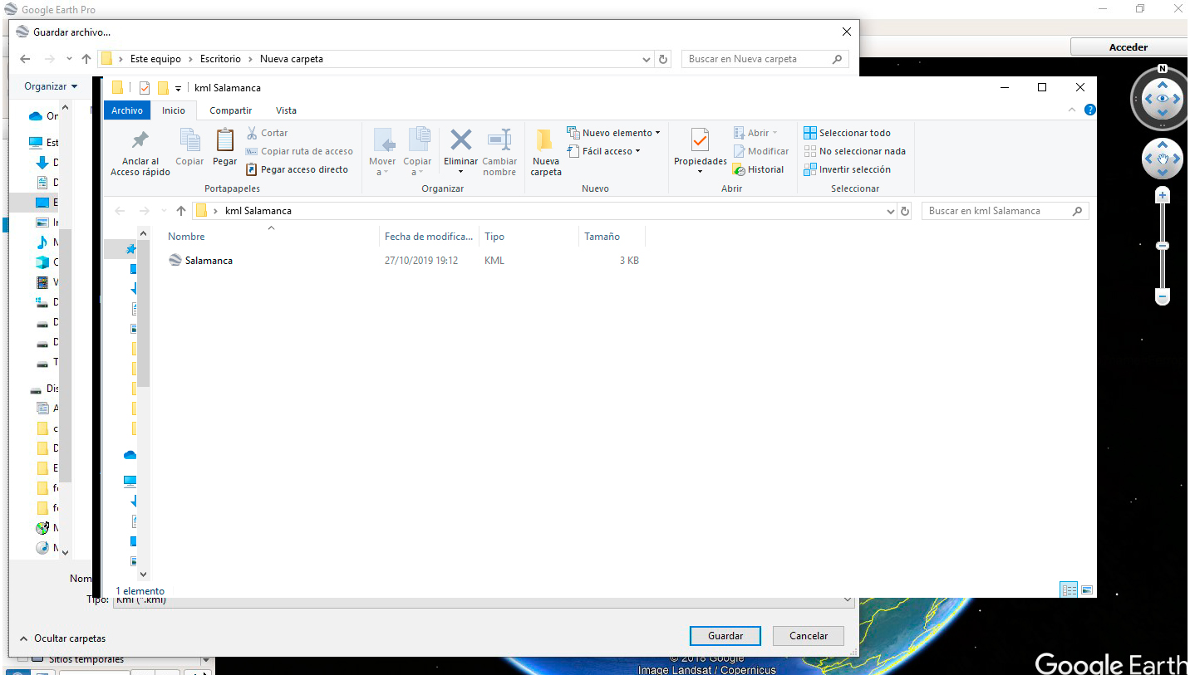Refresh the save dialog folder list
1190x675 pixels.
click(x=662, y=59)
